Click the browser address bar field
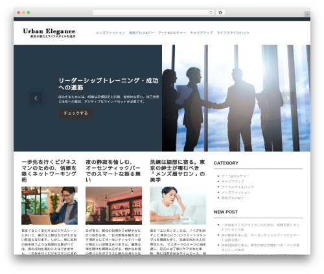Screen dimensions: 324x274 click(x=154, y=13)
